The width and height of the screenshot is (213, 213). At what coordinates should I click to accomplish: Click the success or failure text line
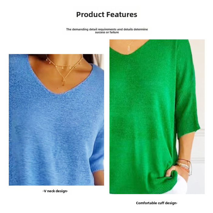pyautogui.click(x=107, y=32)
